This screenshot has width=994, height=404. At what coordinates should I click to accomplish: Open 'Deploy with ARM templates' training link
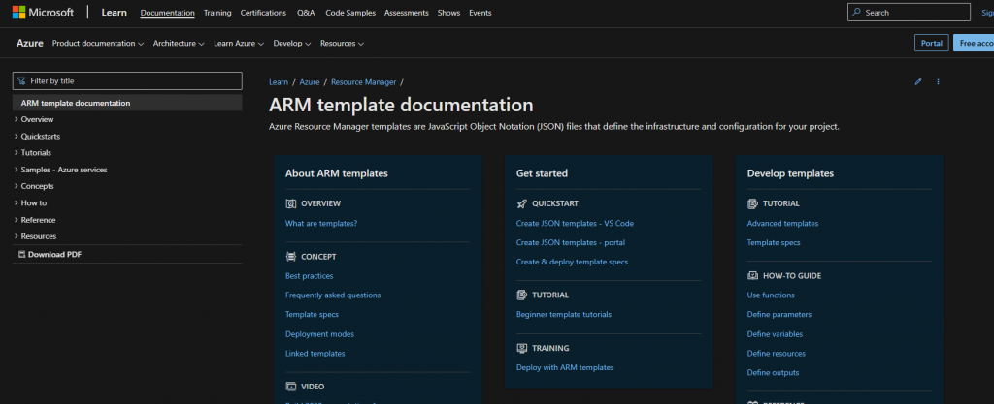tap(565, 368)
